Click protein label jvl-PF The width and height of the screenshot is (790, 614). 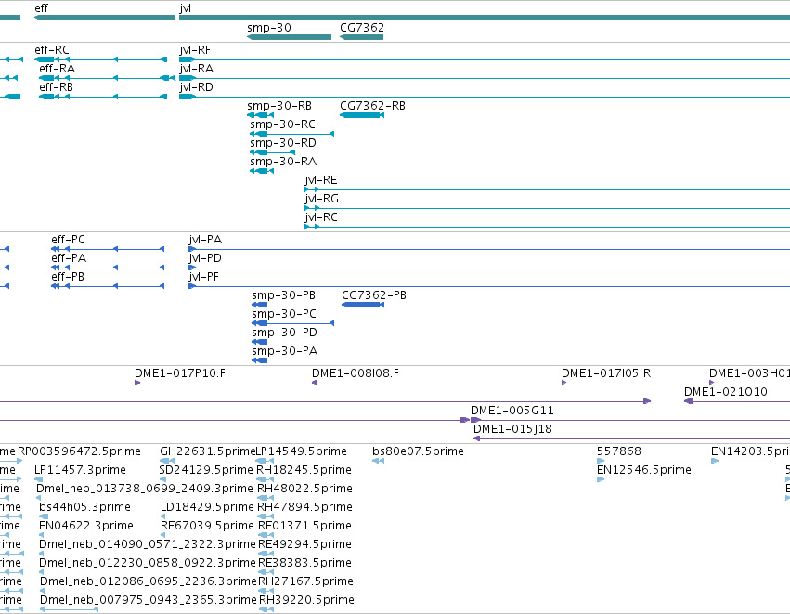point(204,277)
